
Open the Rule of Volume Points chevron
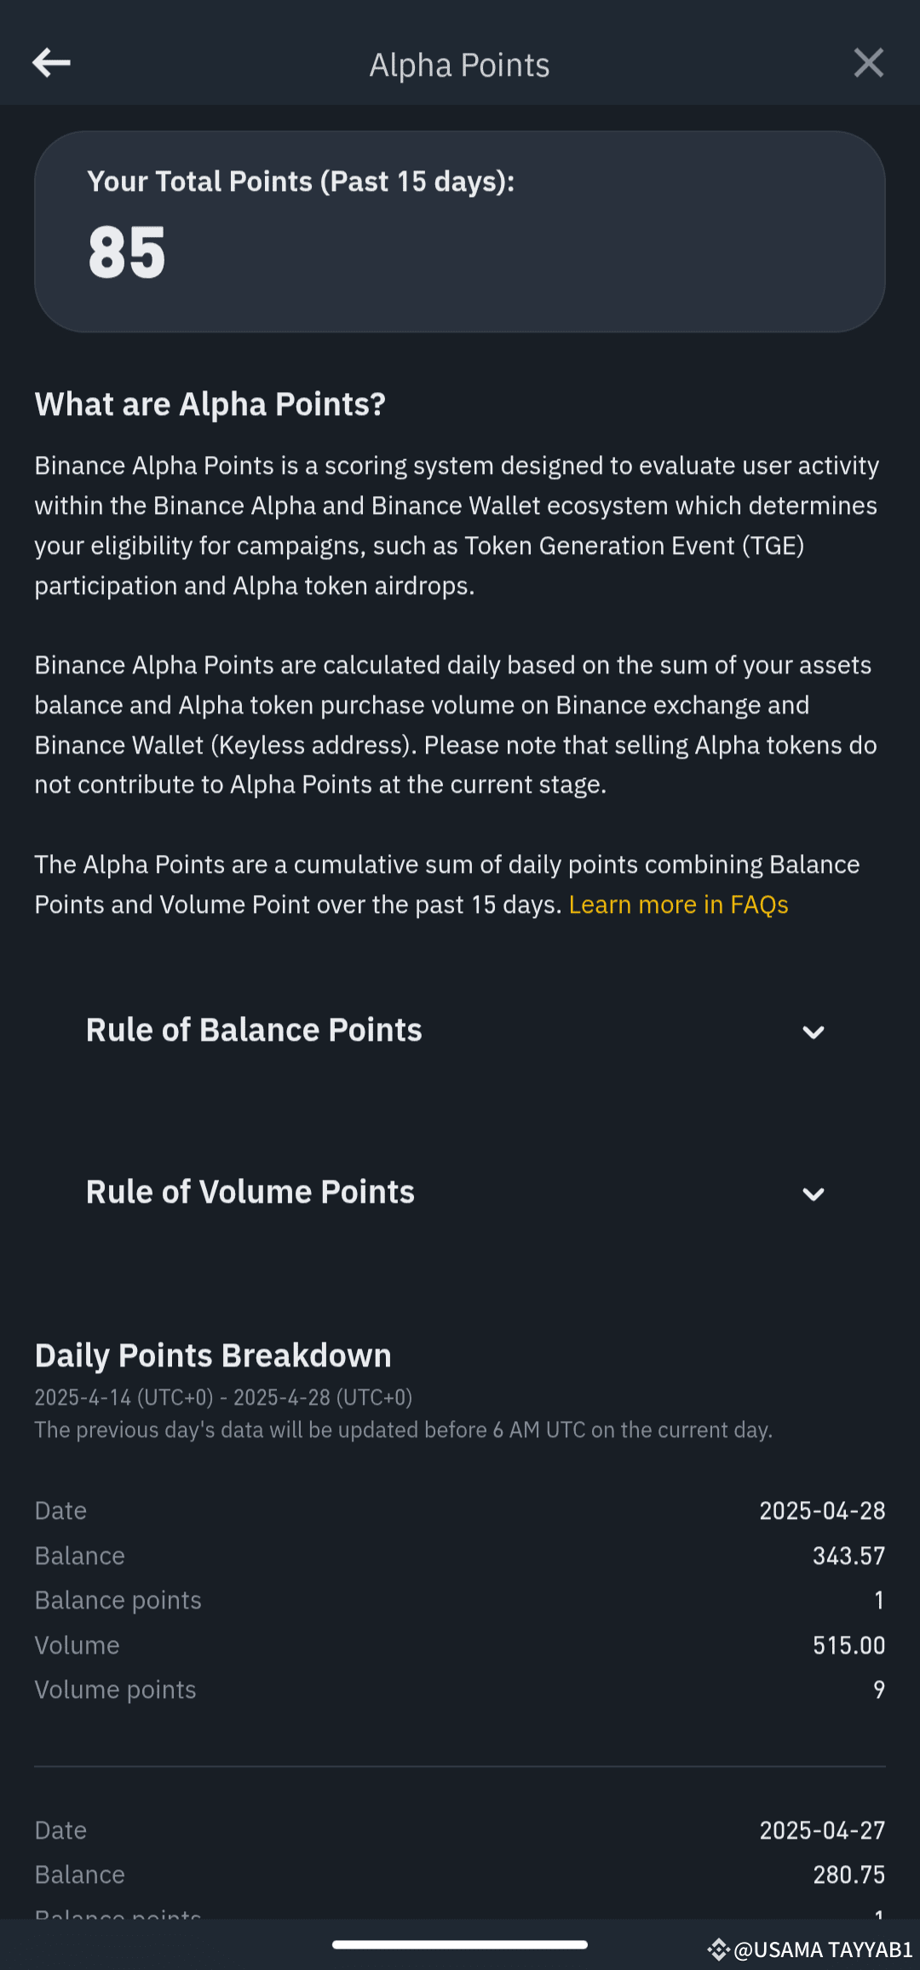(813, 1193)
